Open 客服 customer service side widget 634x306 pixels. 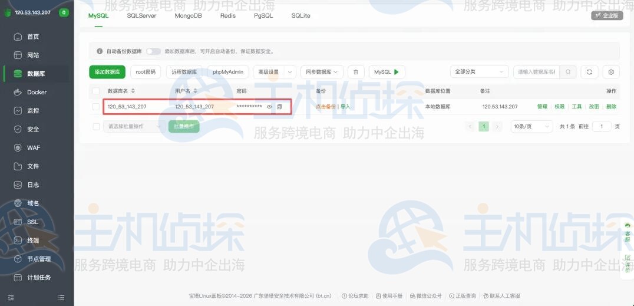point(627,232)
